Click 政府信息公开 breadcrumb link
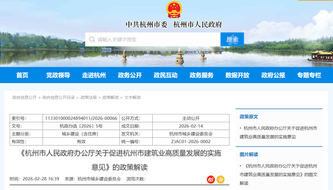 [x=24, y=97]
